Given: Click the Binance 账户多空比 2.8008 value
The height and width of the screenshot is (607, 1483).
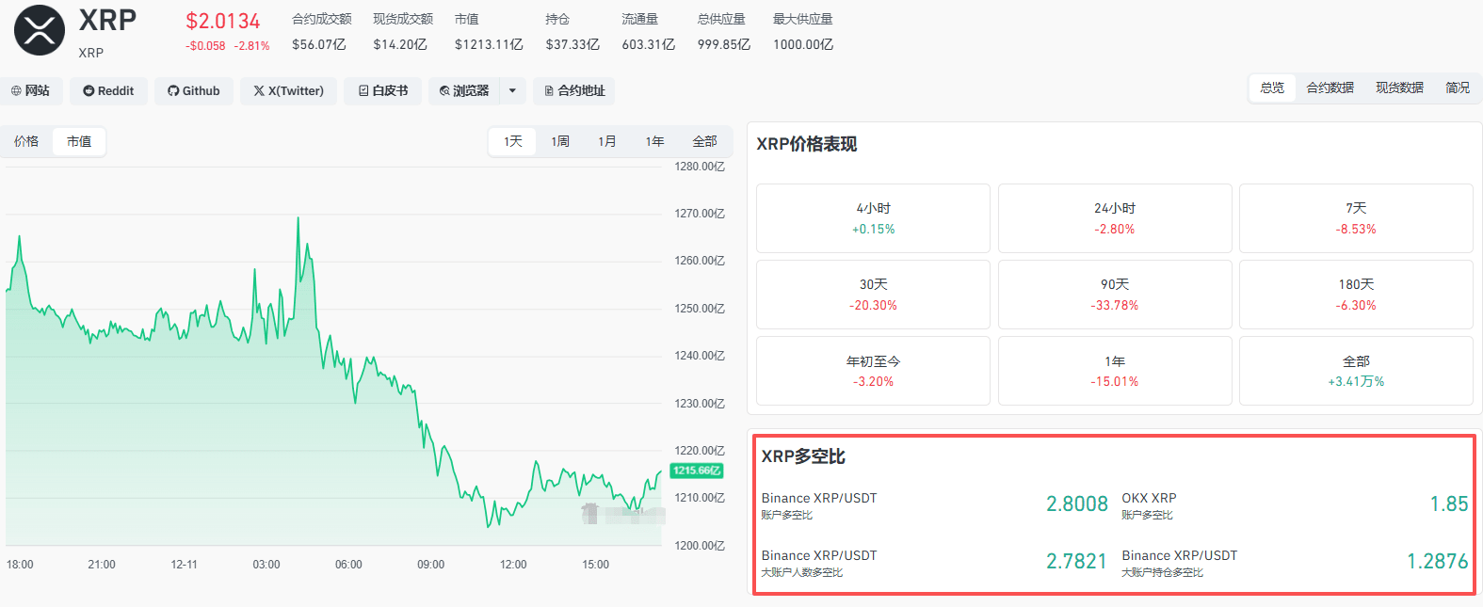Looking at the screenshot, I should point(1077,504).
